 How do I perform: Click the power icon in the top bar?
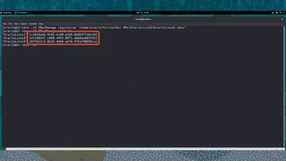[280, 13]
